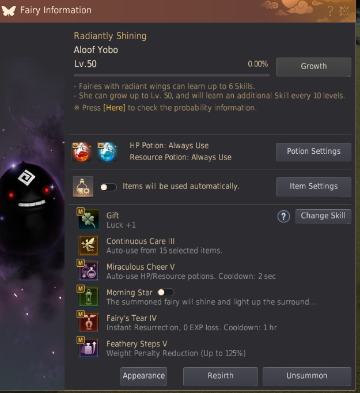Click the Change Skill button
This screenshot has height=393, width=360.
[323, 216]
